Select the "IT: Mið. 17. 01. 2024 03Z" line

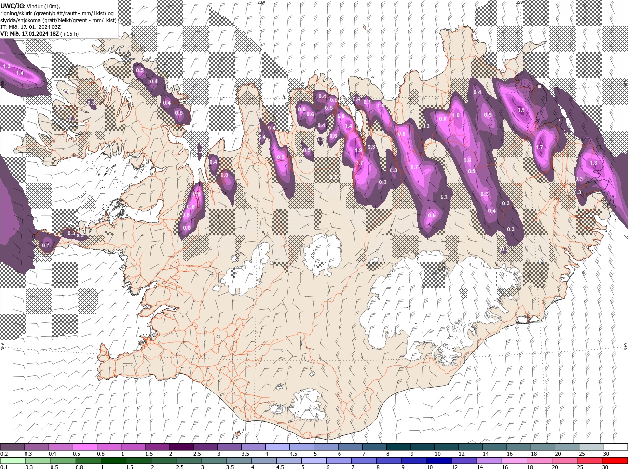click(x=30, y=27)
